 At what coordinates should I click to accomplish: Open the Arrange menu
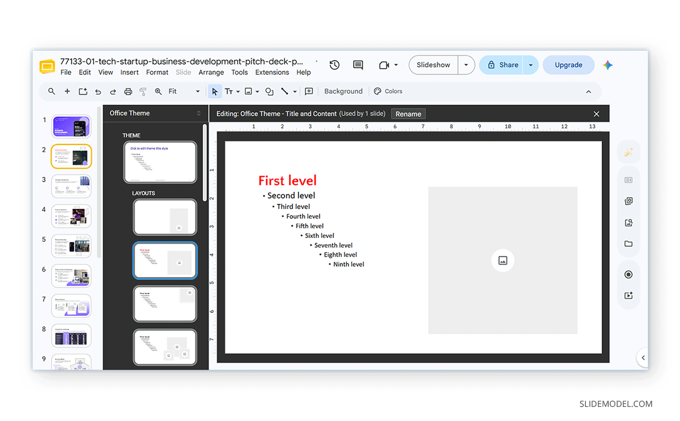click(x=211, y=73)
